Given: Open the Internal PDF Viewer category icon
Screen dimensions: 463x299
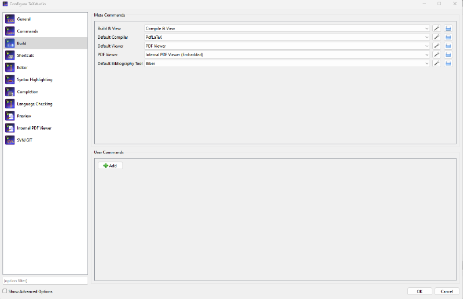Looking at the screenshot, I should (10, 129).
